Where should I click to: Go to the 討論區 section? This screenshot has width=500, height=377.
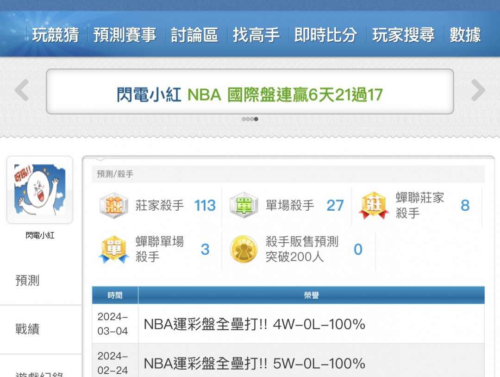click(194, 35)
